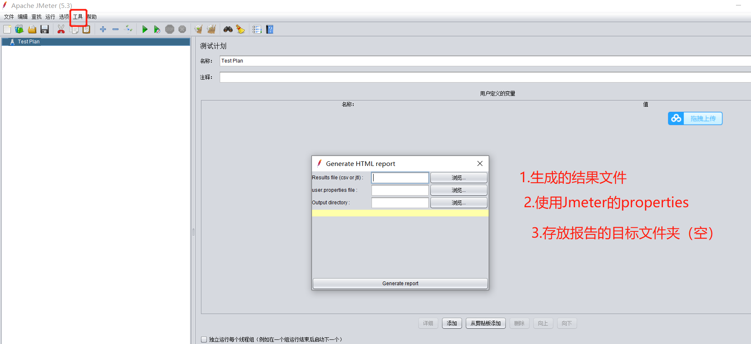Click the 向上 button
Screen dimensions: 751x344
click(543, 323)
